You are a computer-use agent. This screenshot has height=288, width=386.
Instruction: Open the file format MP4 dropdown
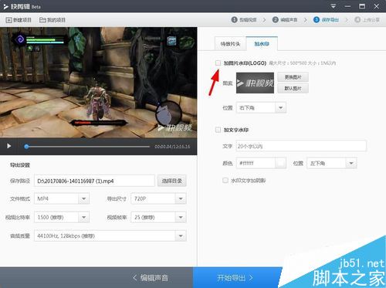click(x=62, y=198)
